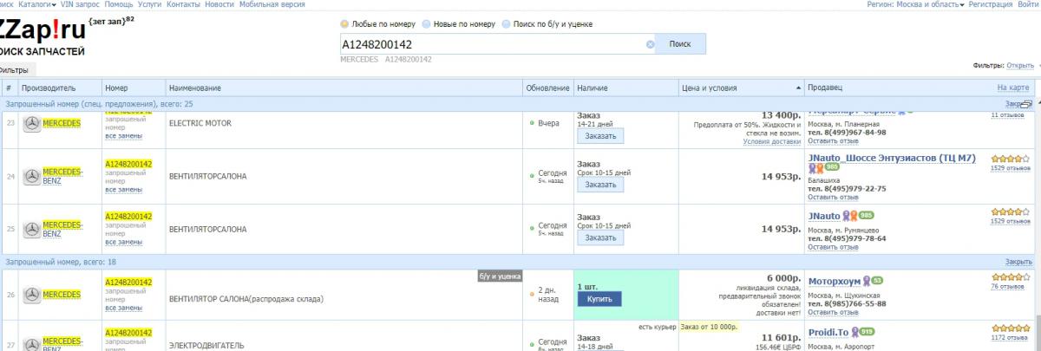Click 'ELECTRIC MOTOR' name in row 23
Image resolution: width=1041 pixels, height=351 pixels.
click(x=200, y=124)
